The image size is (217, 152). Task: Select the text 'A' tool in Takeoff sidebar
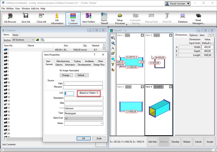[x=113, y=48]
